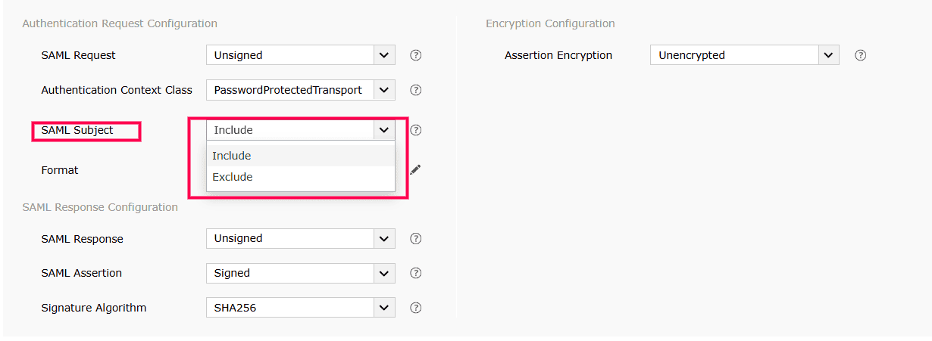Click help icon beside Assertion Encryption

pyautogui.click(x=860, y=55)
